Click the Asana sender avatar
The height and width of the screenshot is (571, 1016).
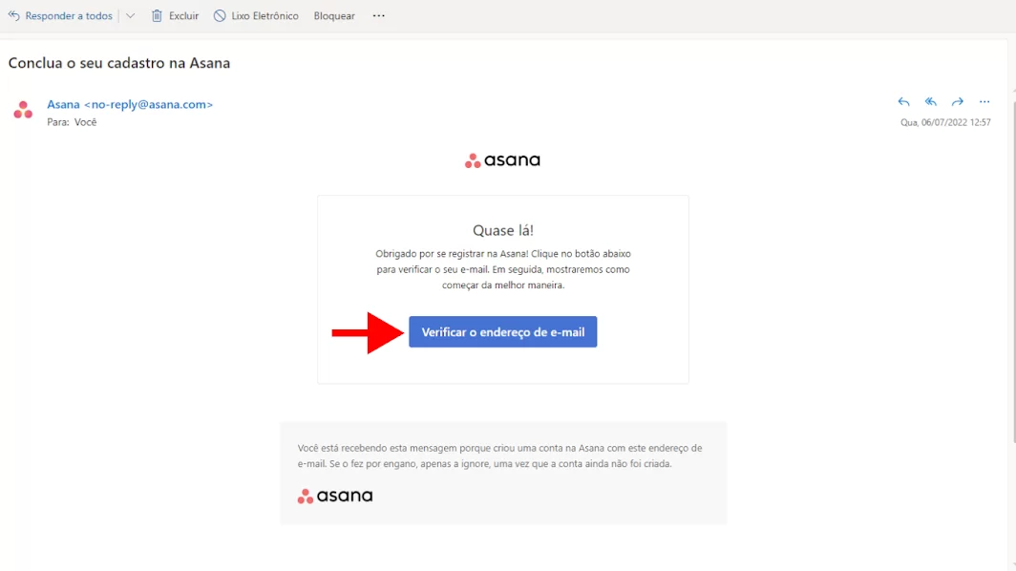click(x=23, y=110)
